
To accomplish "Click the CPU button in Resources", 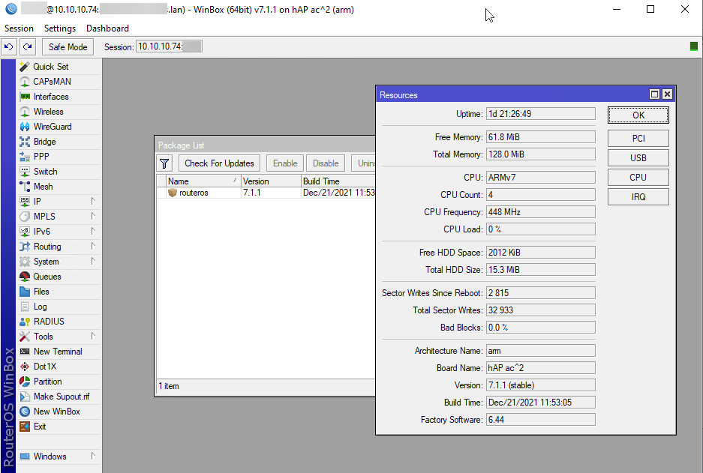I will 638,178.
